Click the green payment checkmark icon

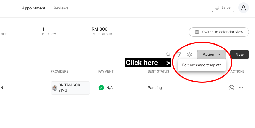(101, 88)
